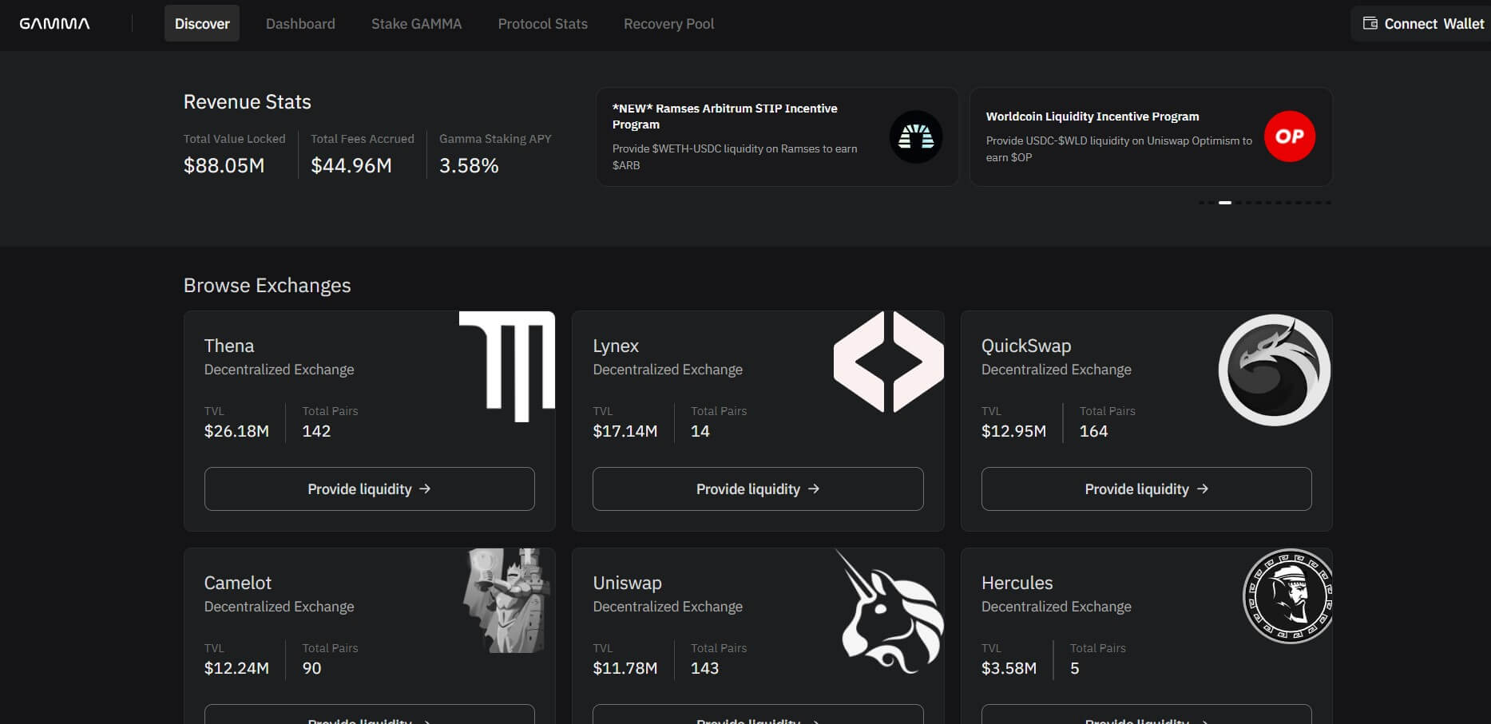The image size is (1491, 724).
Task: Click the Worldcoin description mentioning USDC-$WLD liquidity
Action: click(x=1119, y=148)
